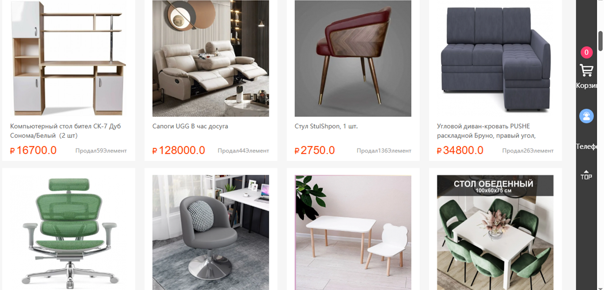
Task: Open the Корзина cart label
Action: click(x=586, y=85)
